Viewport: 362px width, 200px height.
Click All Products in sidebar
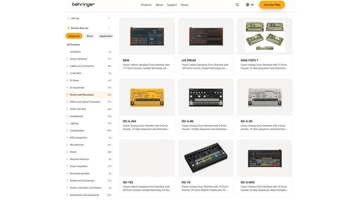pos(74,45)
